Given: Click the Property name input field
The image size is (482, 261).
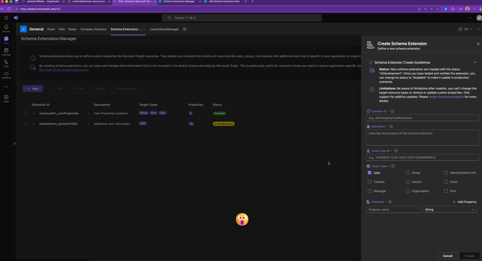Looking at the screenshot, I should click(394, 209).
